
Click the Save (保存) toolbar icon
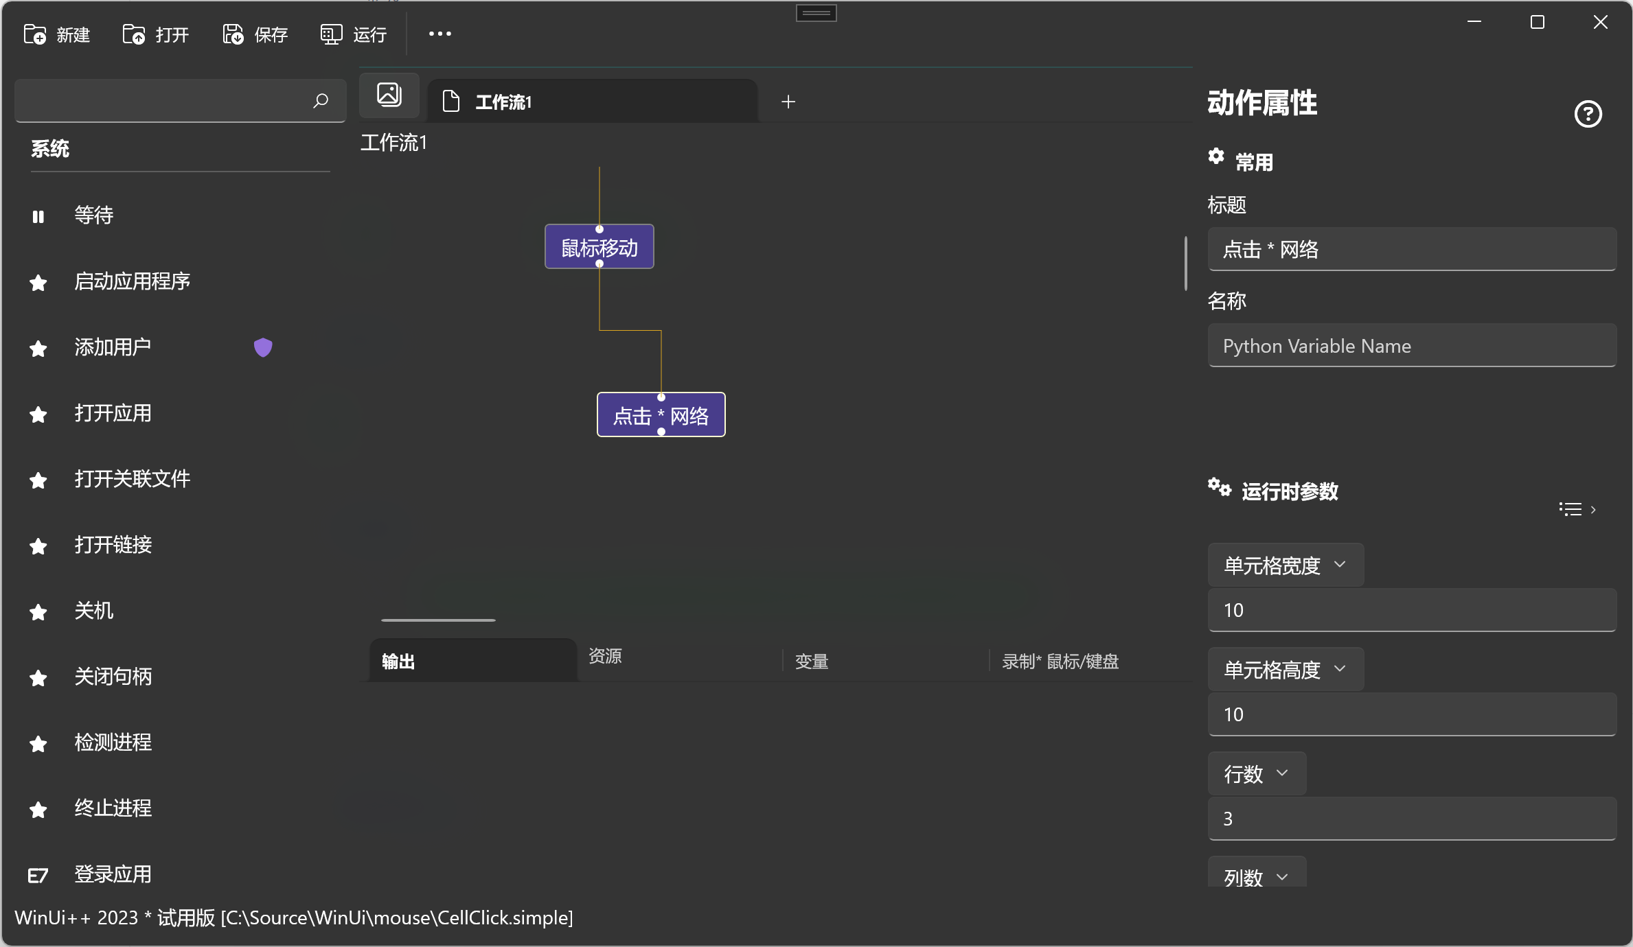[x=233, y=34]
